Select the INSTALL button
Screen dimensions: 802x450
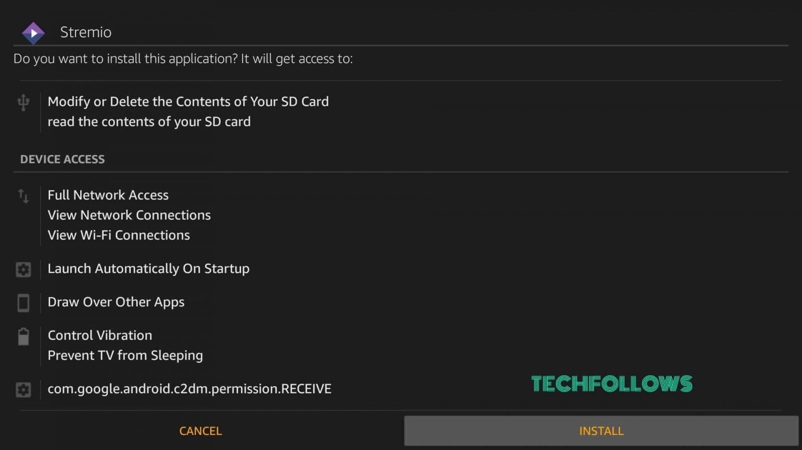[x=601, y=431]
